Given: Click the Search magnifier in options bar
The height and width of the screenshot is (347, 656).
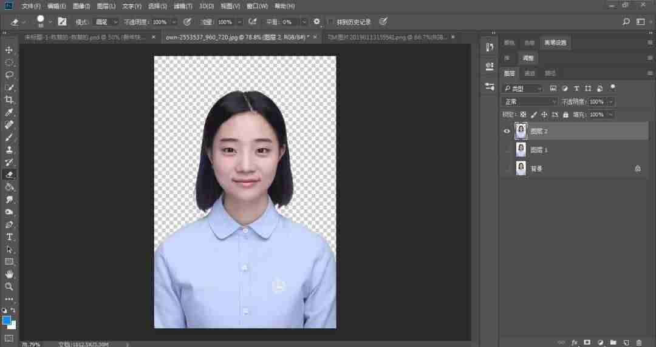Looking at the screenshot, I should coord(626,22).
